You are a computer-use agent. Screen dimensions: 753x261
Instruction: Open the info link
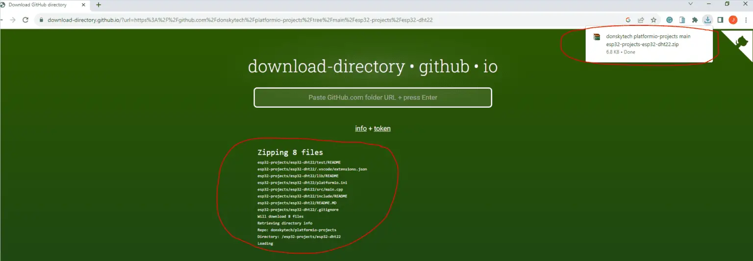[361, 128]
